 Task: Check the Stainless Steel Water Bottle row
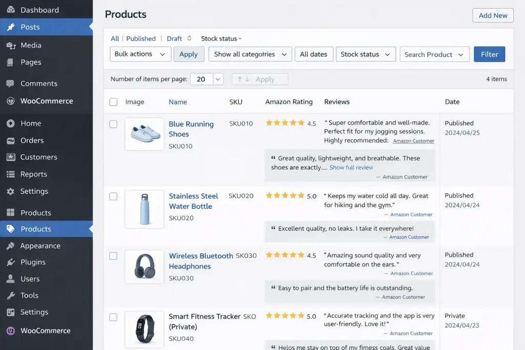pos(113,196)
